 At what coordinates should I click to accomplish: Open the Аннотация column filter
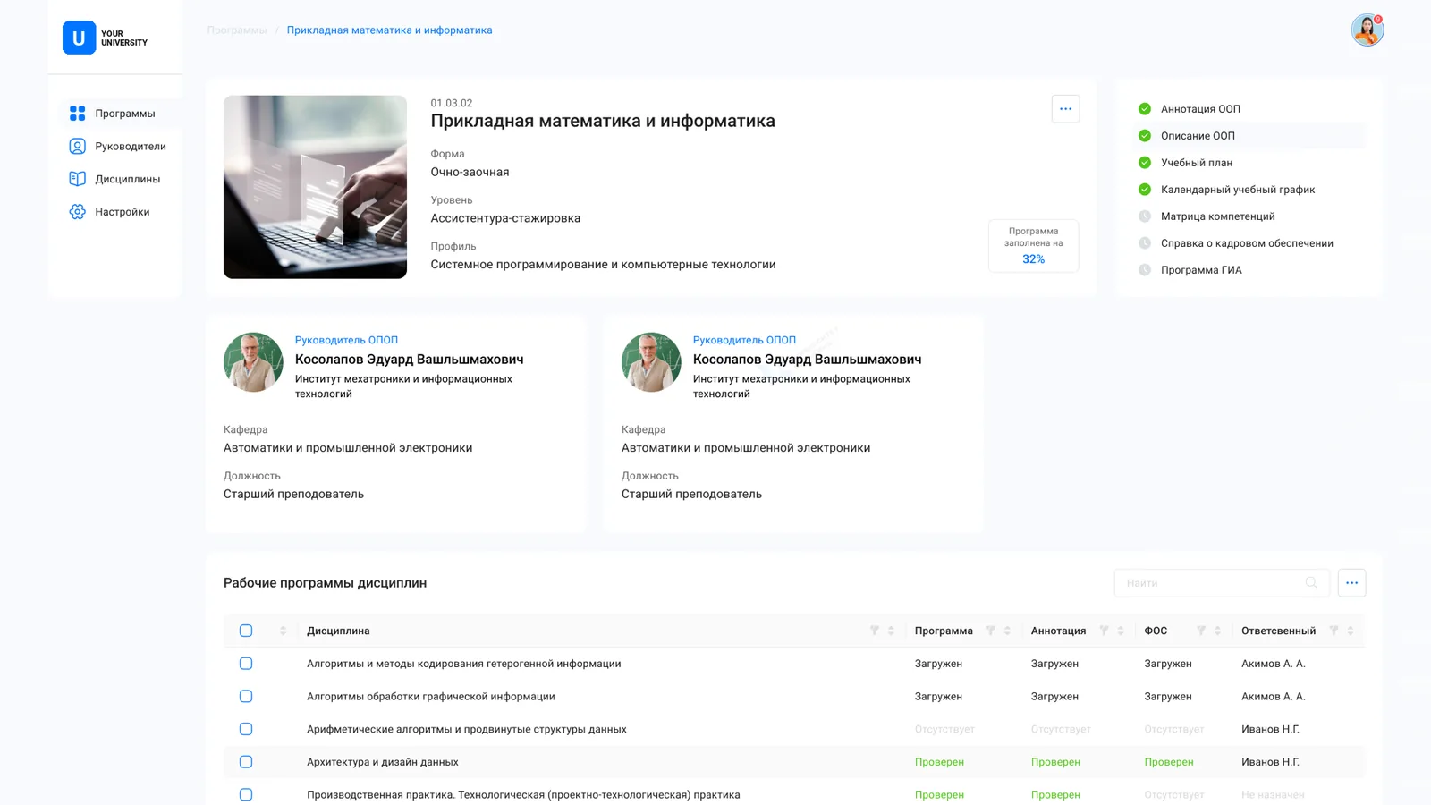pos(1104,631)
